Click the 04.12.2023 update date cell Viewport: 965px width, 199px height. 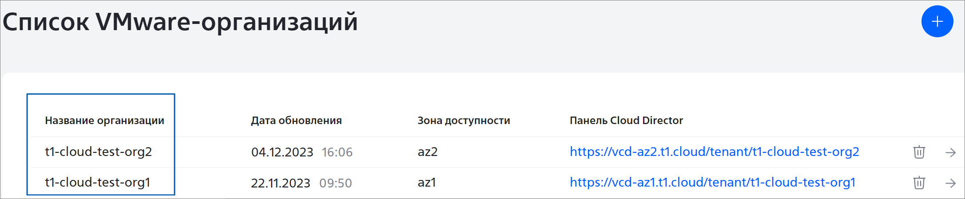(282, 152)
